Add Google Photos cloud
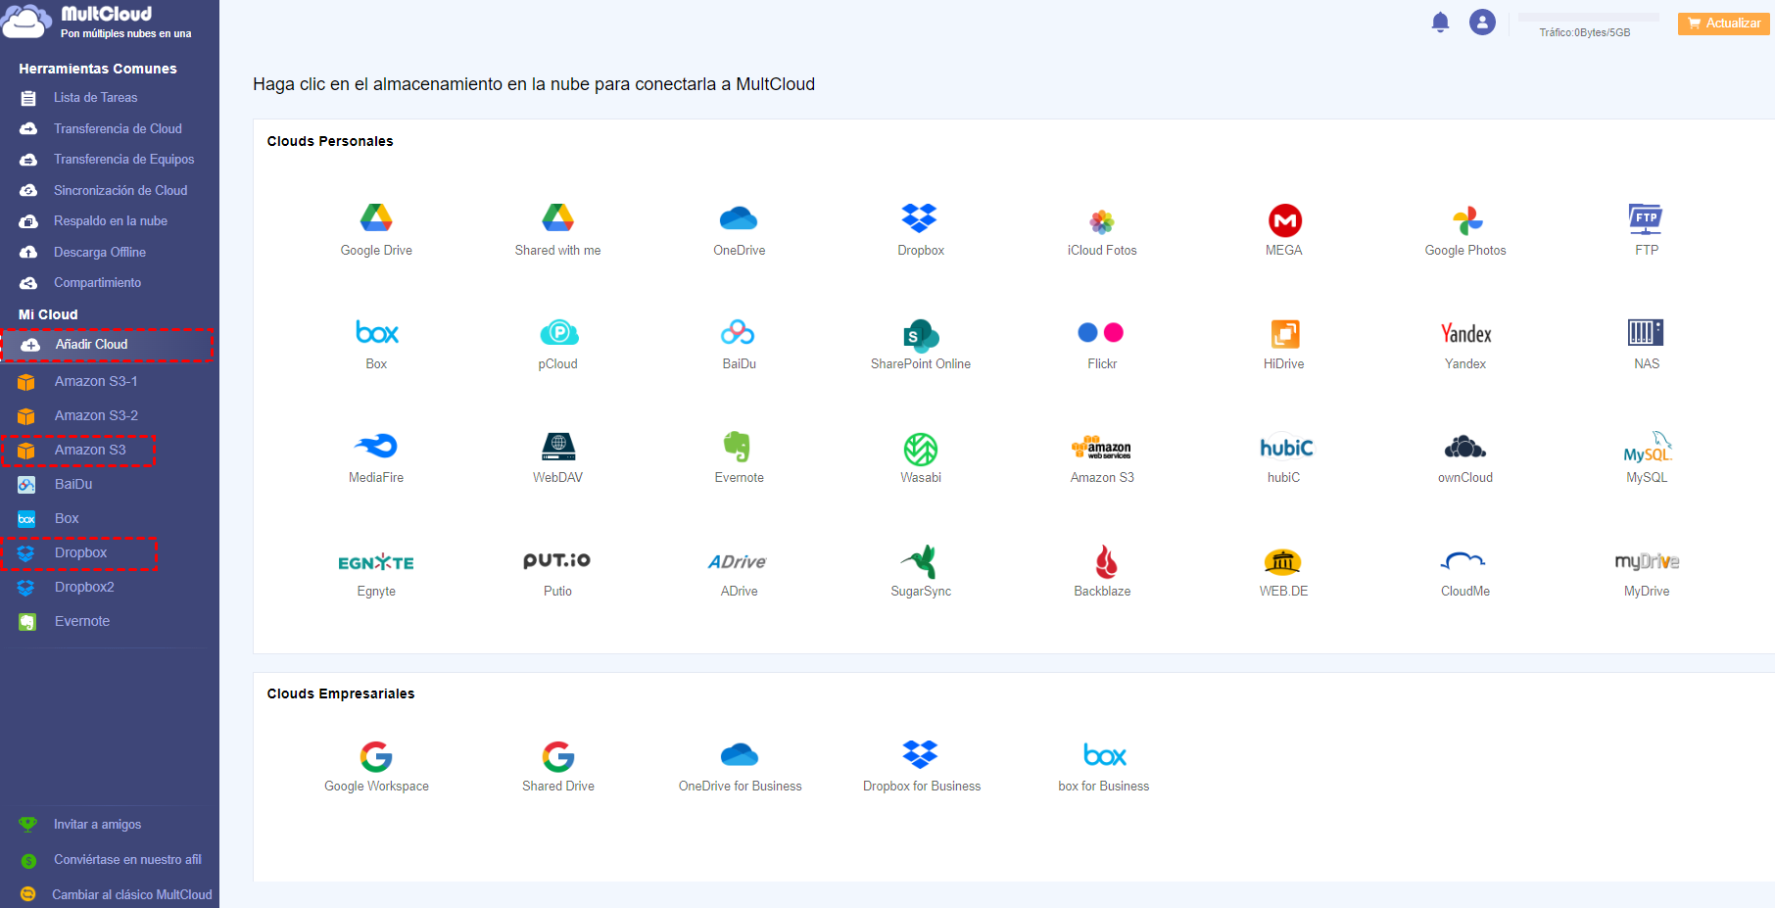The image size is (1775, 908). pos(1465,230)
